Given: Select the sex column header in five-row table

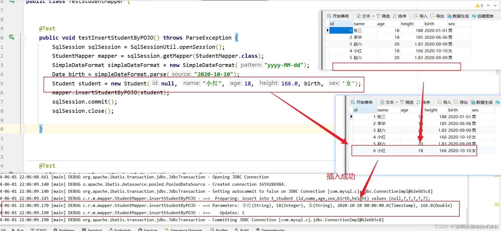Looking at the screenshot, I should click(x=459, y=24).
